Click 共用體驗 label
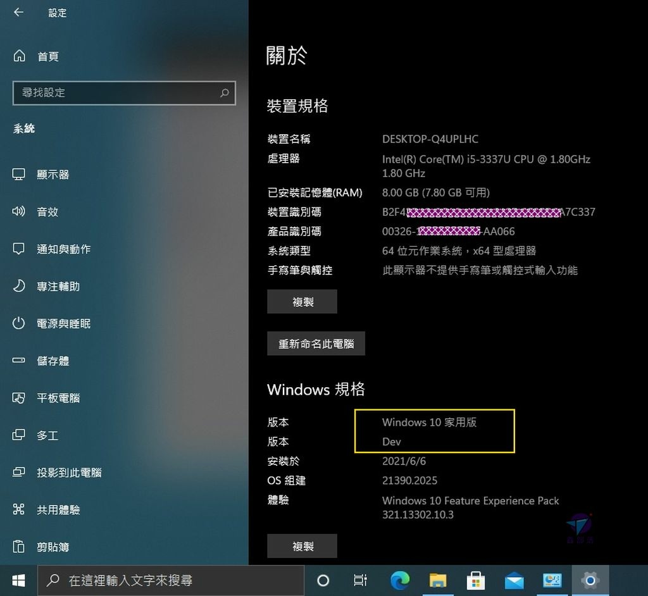648x596 pixels. click(58, 509)
